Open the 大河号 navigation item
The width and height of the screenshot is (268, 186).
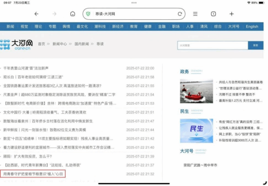tap(234, 26)
